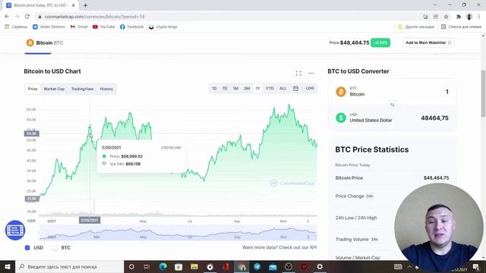
Task: Click the Windows taskbar search box
Action: [x=69, y=266]
